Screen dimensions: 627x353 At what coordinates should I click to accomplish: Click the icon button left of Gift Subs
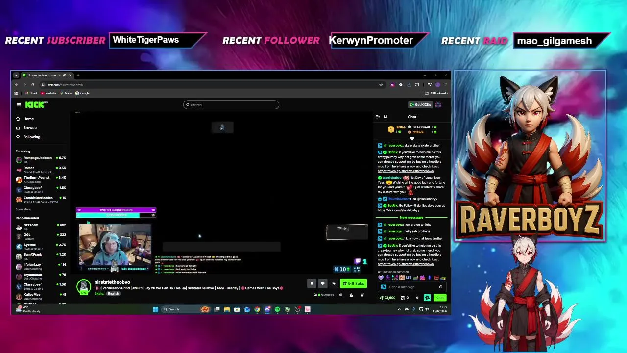click(x=334, y=283)
